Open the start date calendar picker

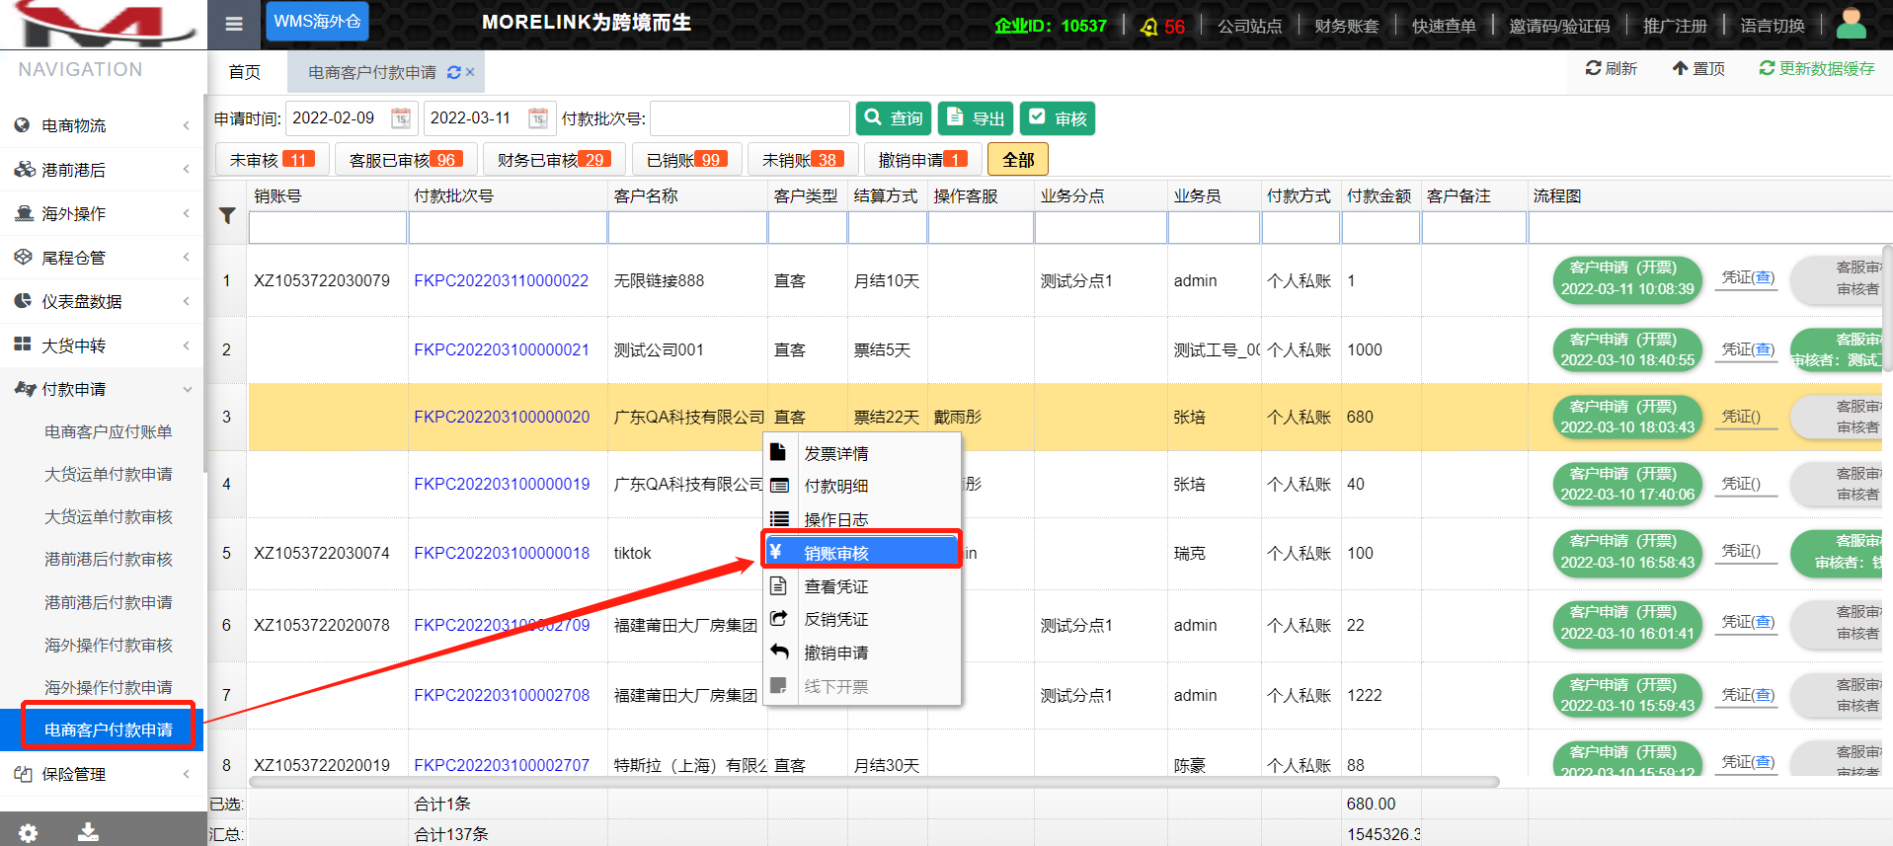[x=400, y=118]
